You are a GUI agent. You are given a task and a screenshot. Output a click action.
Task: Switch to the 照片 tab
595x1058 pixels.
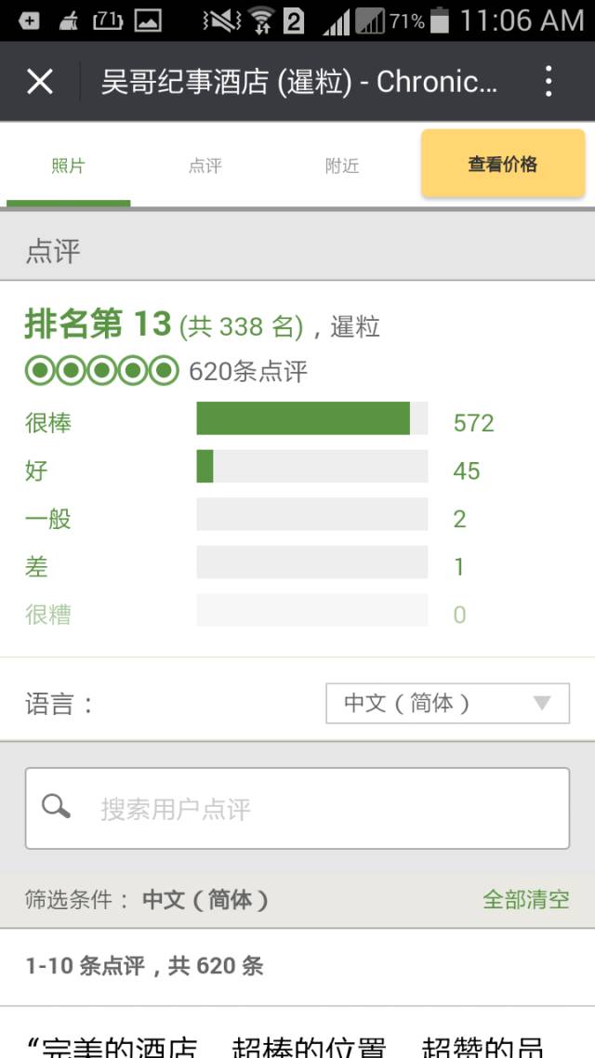click(68, 166)
